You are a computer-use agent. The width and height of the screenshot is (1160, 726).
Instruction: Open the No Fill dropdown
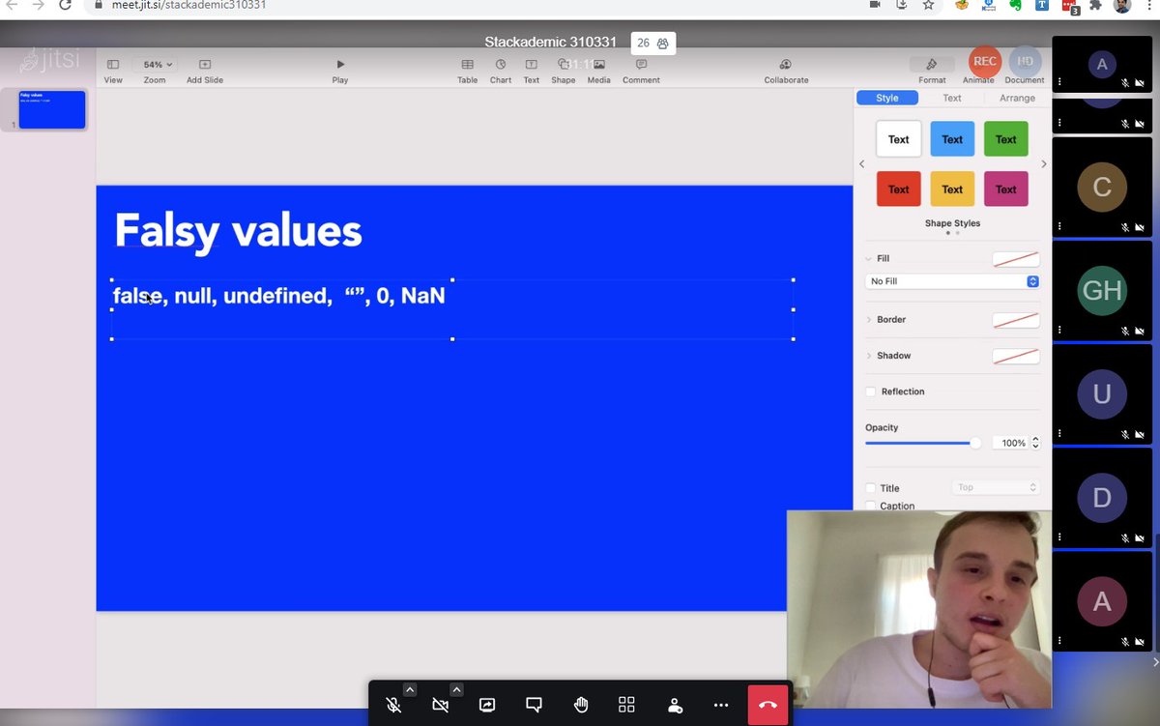[x=952, y=281]
